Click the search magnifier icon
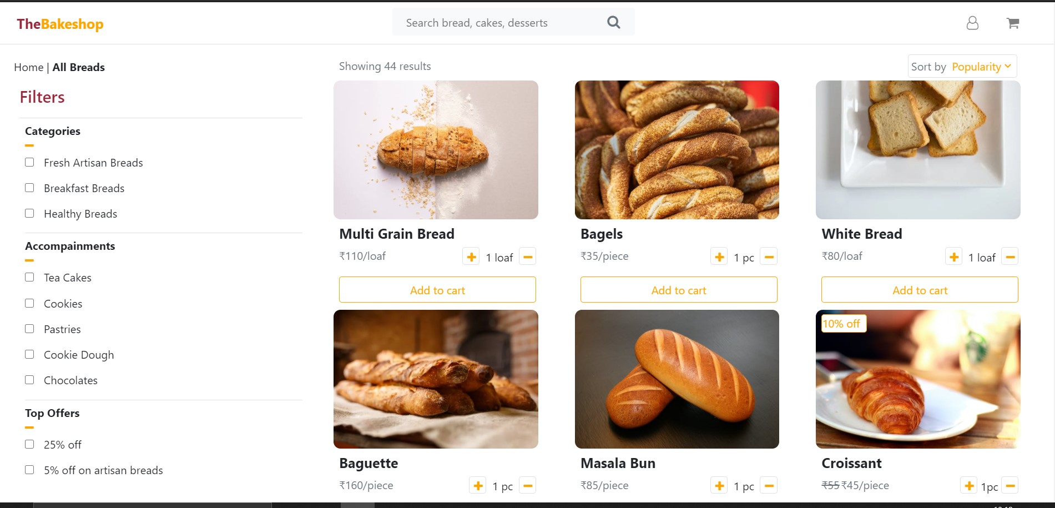Image resolution: width=1055 pixels, height=508 pixels. 613,22
